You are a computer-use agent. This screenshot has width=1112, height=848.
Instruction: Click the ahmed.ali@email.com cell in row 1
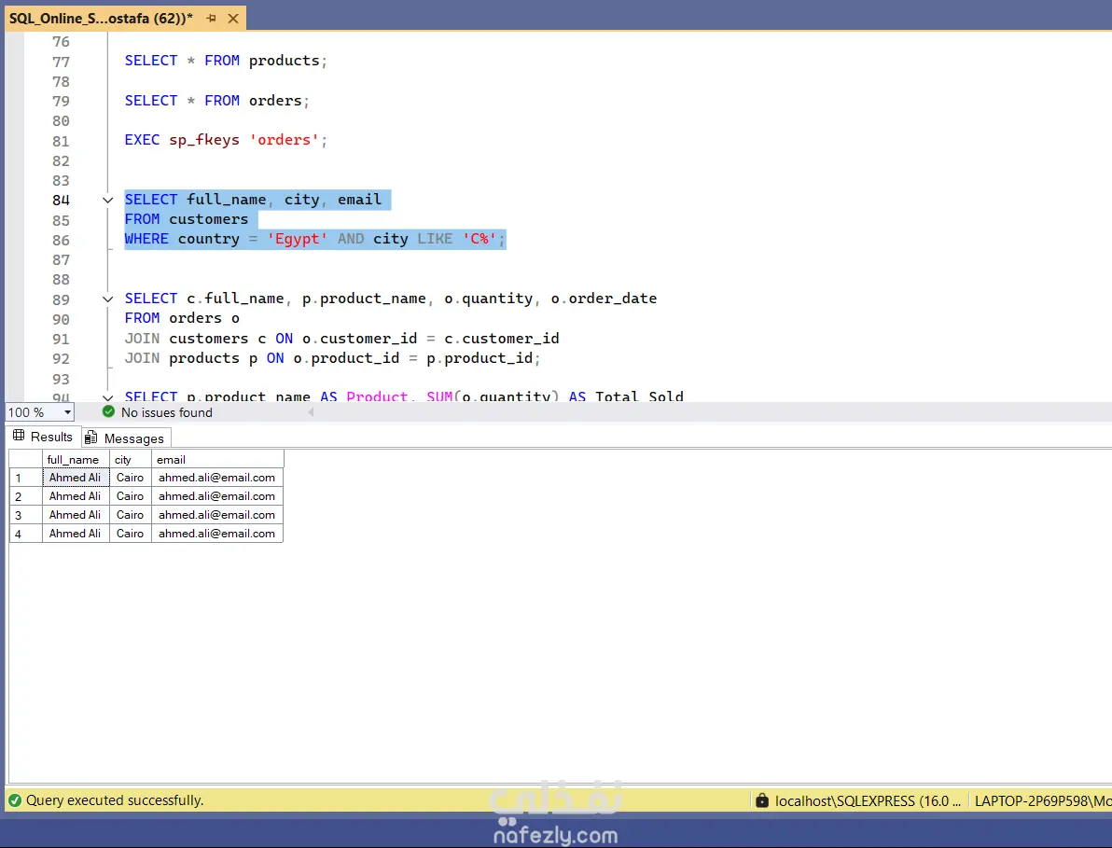tap(216, 477)
